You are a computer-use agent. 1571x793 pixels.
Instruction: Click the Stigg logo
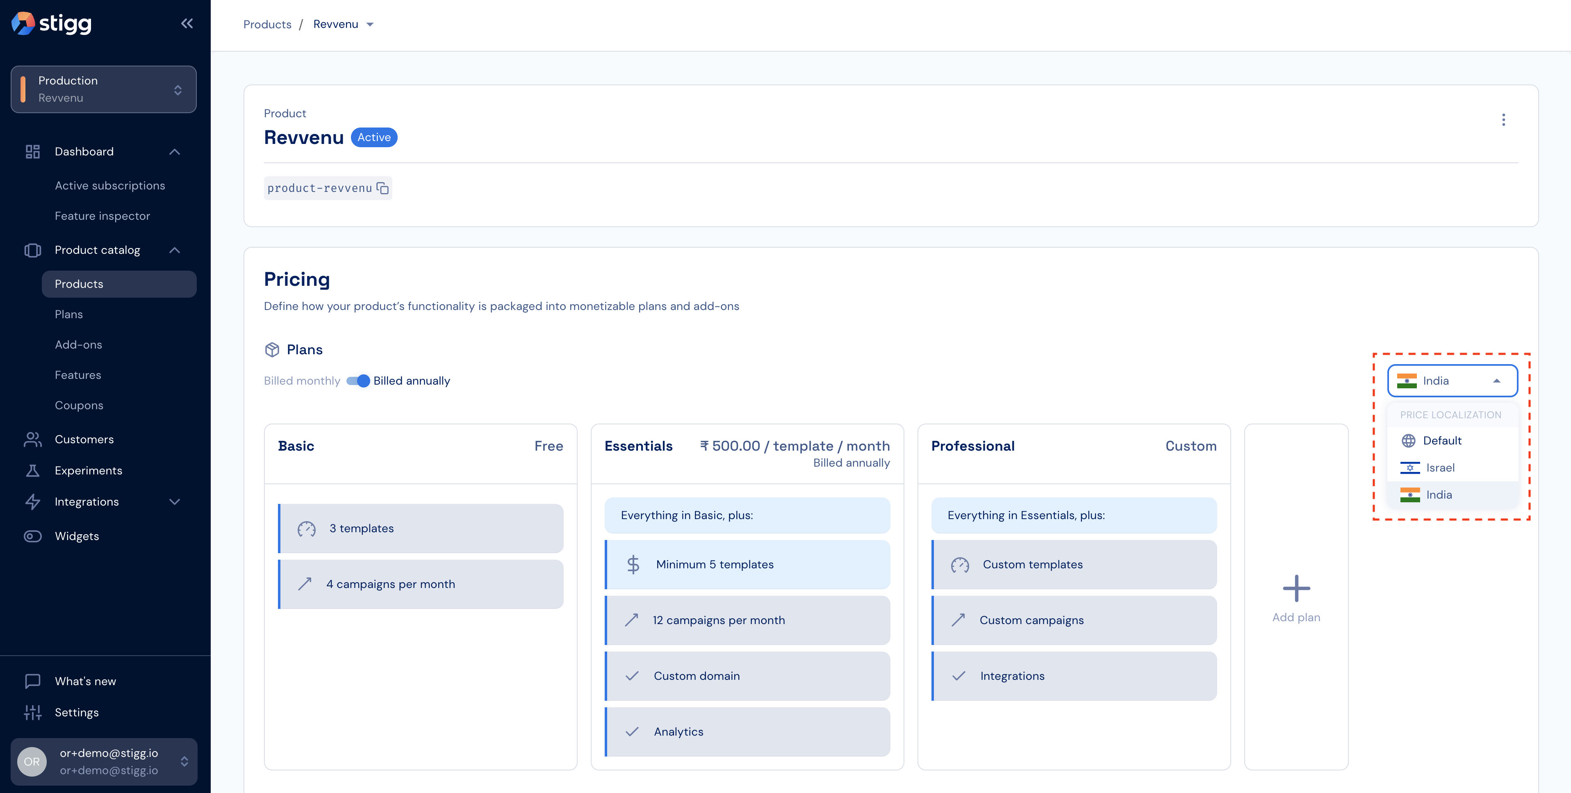point(52,24)
